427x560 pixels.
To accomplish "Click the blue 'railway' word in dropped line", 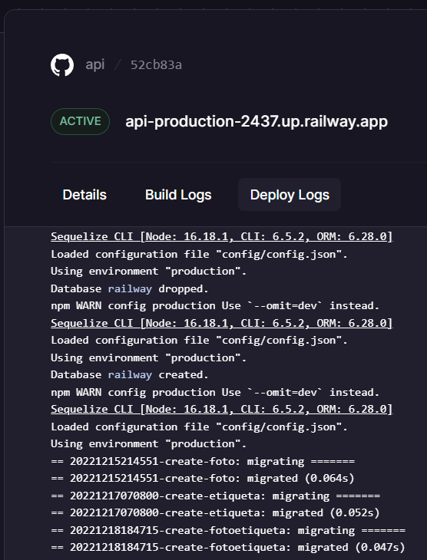I will tap(130, 288).
